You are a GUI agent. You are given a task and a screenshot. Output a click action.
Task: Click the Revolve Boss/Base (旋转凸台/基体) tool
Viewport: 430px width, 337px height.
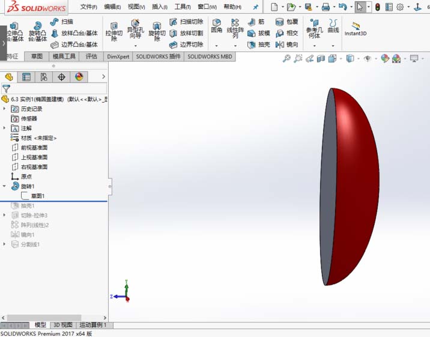(38, 31)
